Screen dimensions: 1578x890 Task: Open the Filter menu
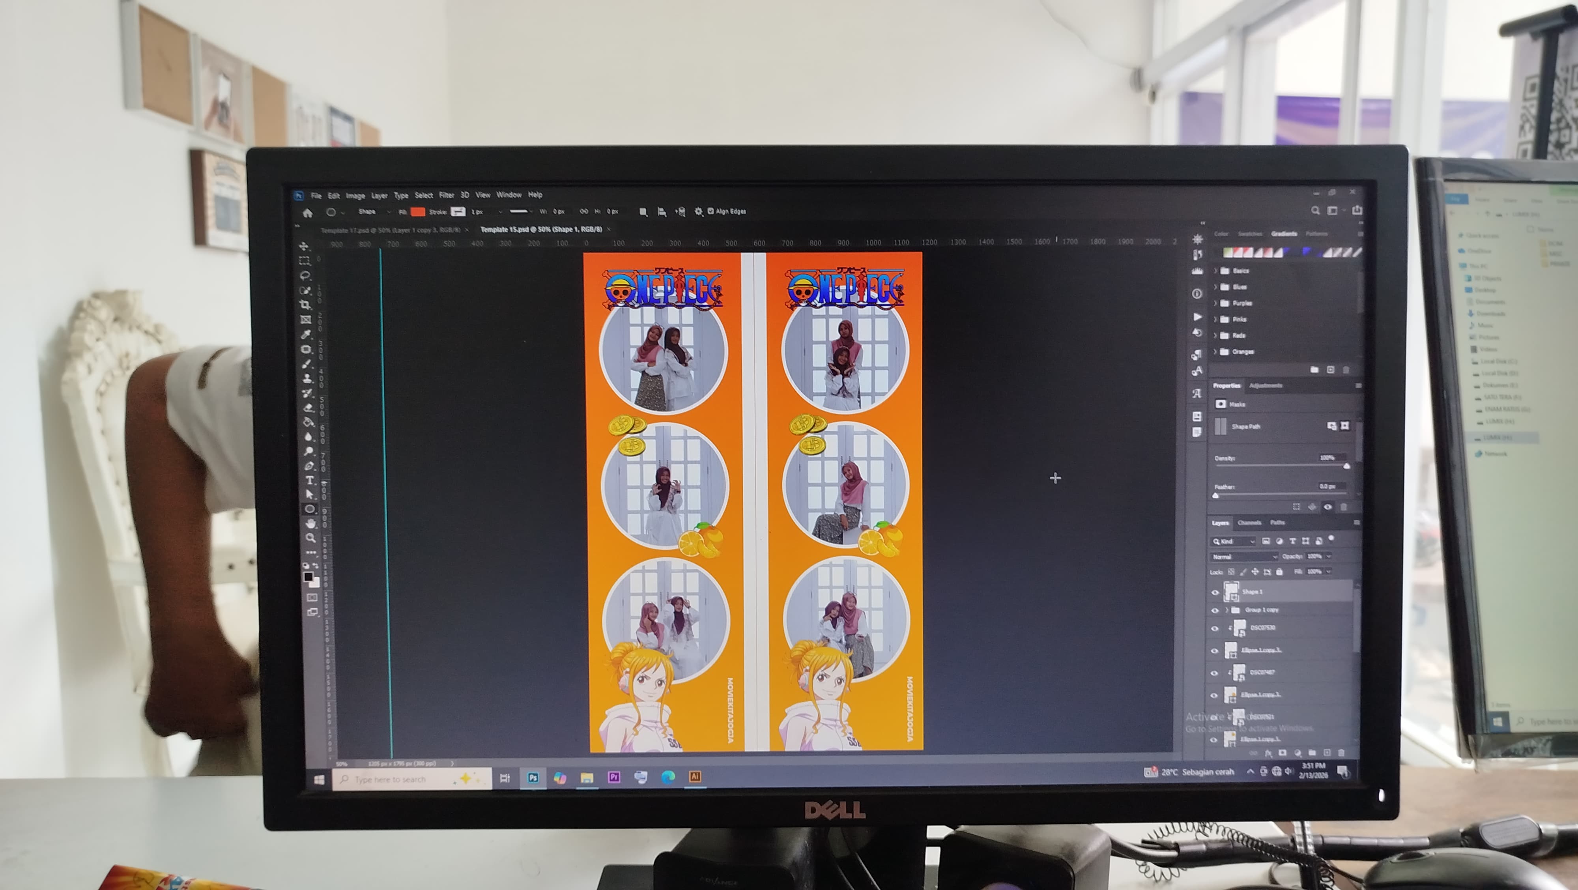click(x=447, y=195)
